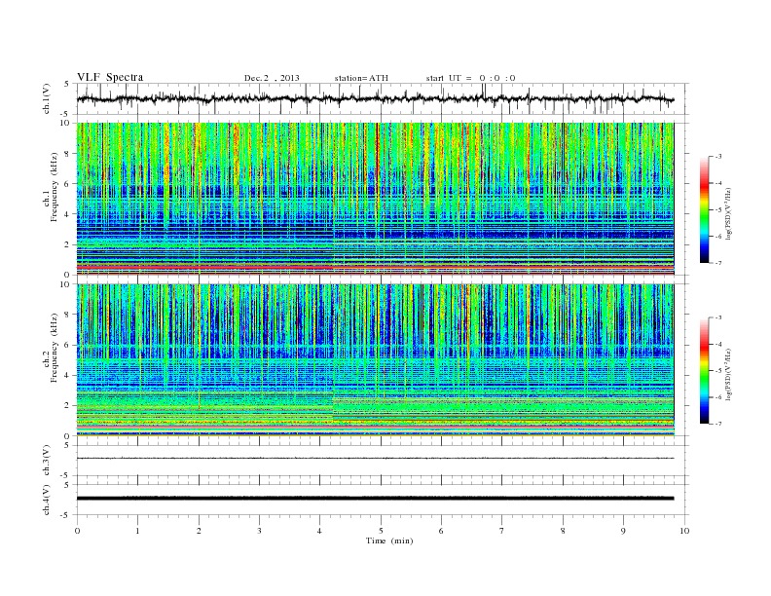Click the "4" kHz tick of ch.2 spectrogram

67,375
